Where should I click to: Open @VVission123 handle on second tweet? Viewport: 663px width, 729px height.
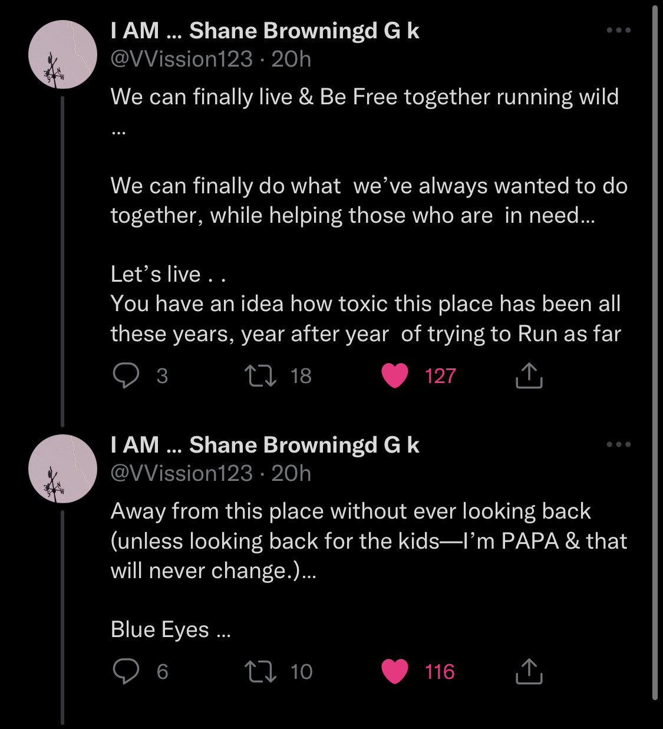point(182,473)
